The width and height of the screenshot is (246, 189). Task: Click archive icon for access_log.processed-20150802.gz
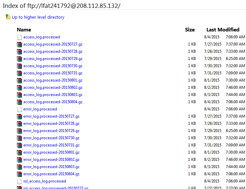click(19, 88)
